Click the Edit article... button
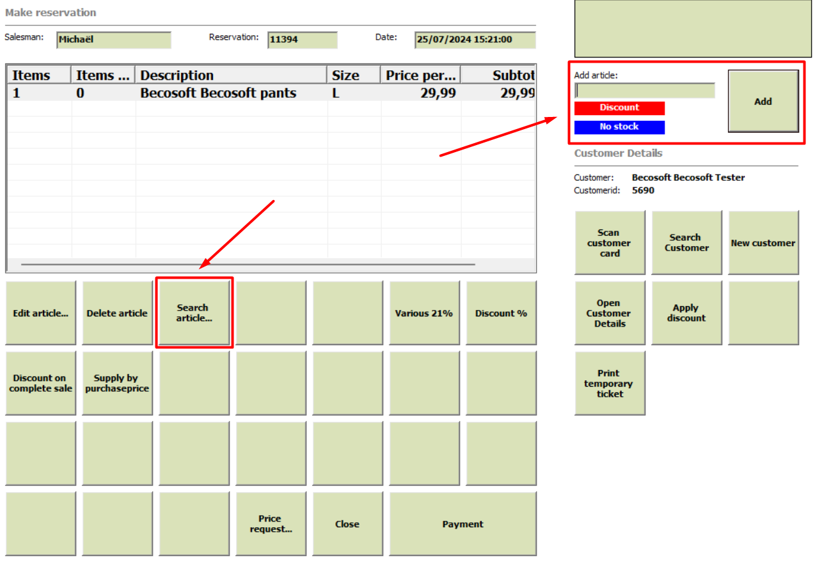 point(41,313)
